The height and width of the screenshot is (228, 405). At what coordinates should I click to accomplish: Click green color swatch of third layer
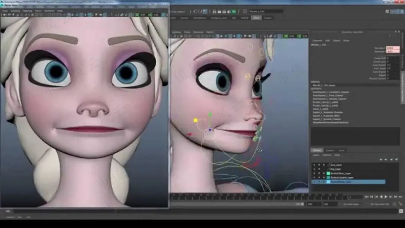click(x=328, y=173)
